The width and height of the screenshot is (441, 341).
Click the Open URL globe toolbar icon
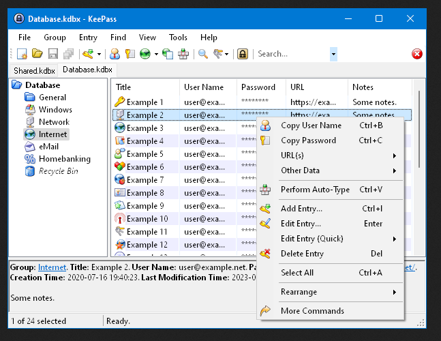click(x=145, y=54)
